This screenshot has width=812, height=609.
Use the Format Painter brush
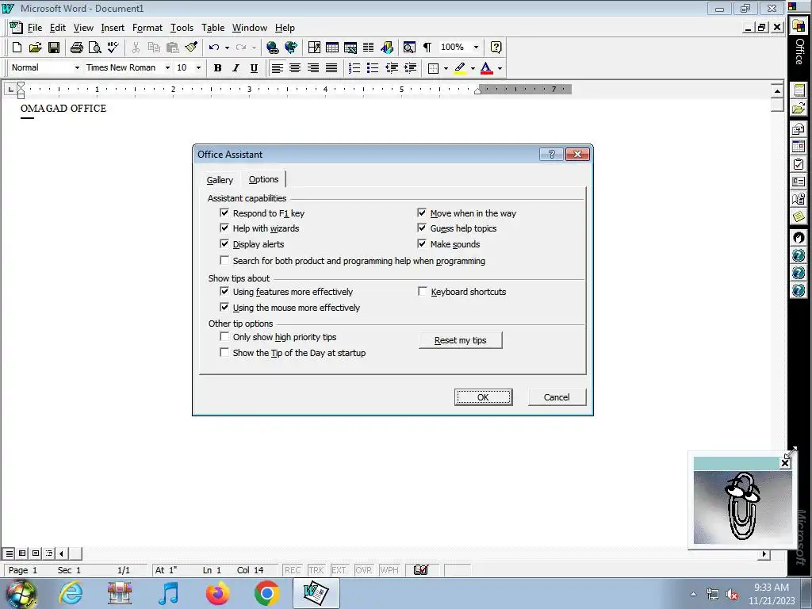point(191,48)
